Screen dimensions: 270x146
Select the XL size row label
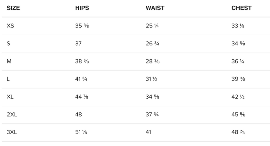click(10, 97)
